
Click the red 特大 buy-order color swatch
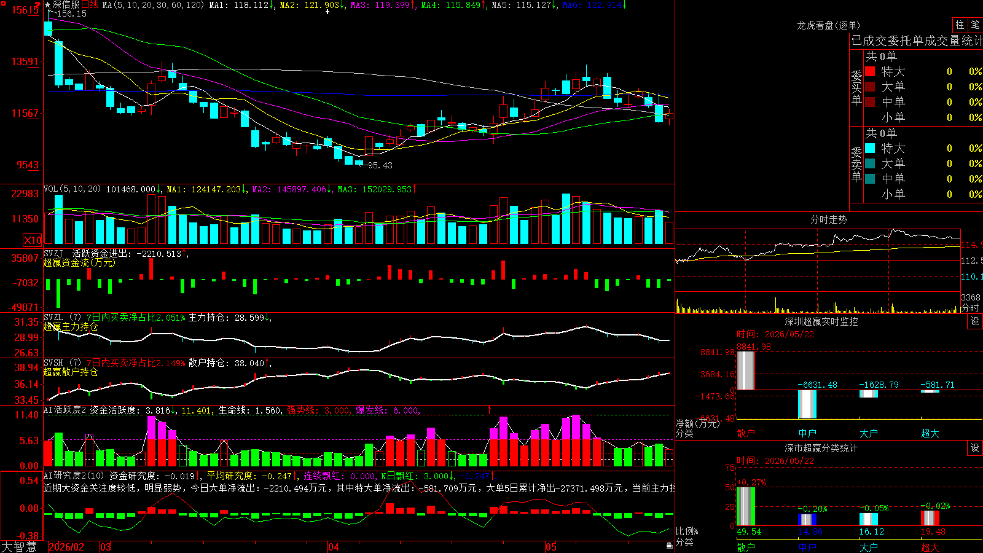tap(870, 71)
